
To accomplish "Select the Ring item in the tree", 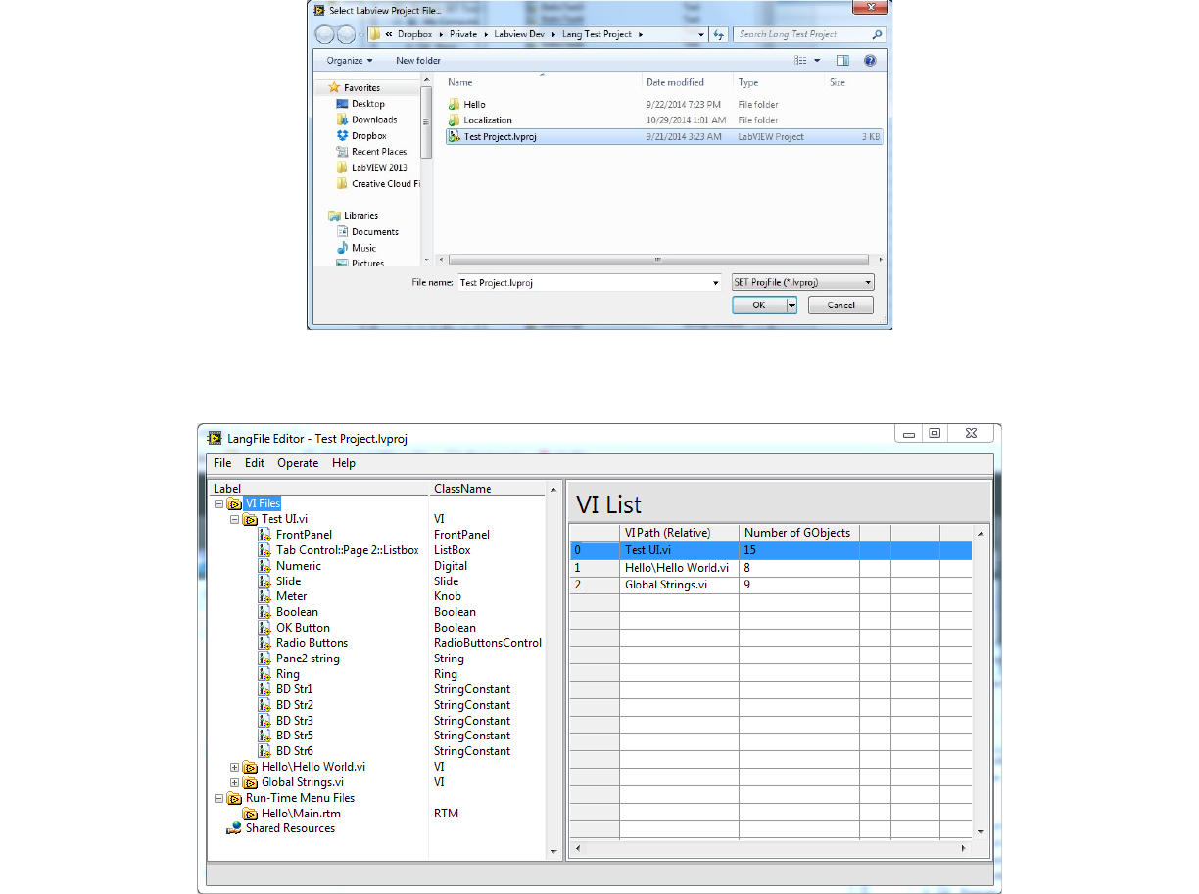I will [x=288, y=674].
